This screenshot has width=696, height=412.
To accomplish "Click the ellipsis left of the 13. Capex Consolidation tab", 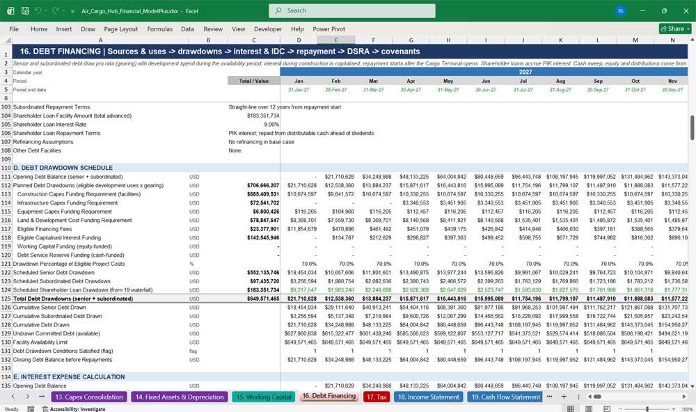I will point(42,397).
